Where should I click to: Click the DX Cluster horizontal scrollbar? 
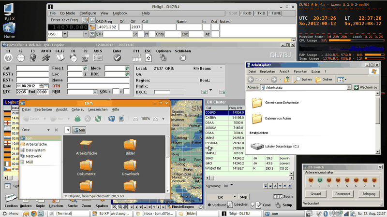[x=249, y=177]
